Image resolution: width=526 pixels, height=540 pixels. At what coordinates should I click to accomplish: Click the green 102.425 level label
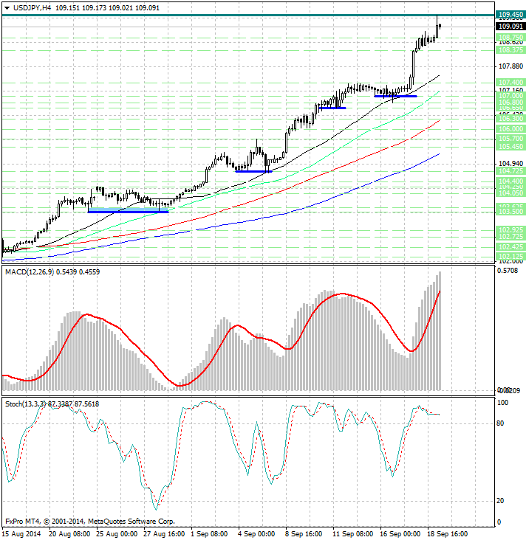(510, 247)
